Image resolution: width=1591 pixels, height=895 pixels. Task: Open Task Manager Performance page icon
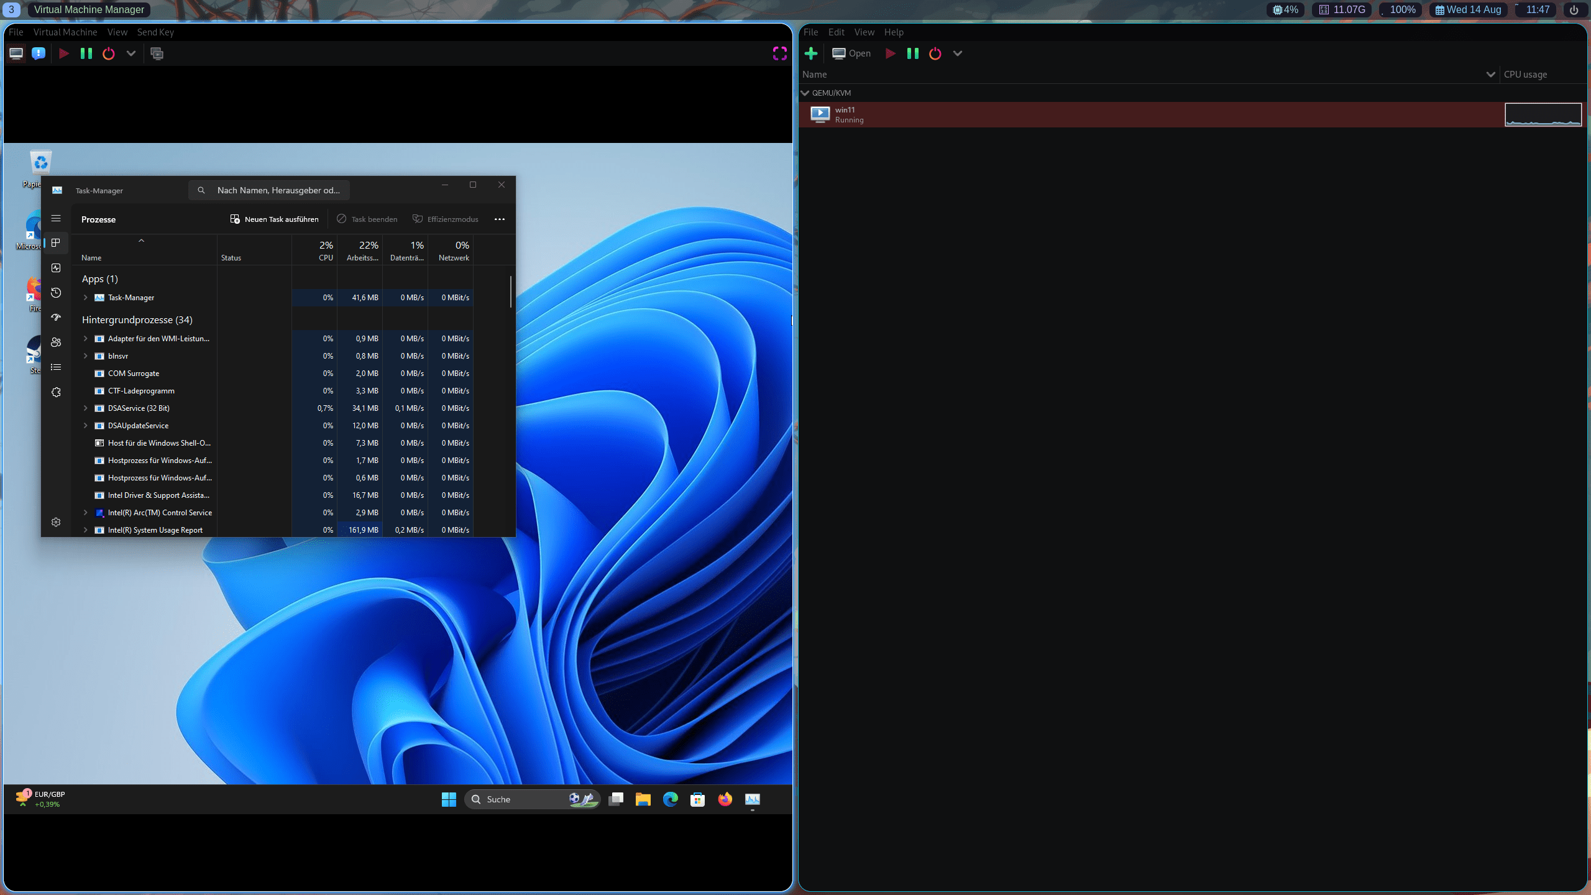pyautogui.click(x=56, y=268)
